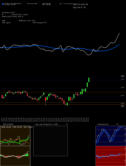Screen dimensions: 126x166
Task: Click the 'ADX signal:' label
Action: (x=6, y=23)
